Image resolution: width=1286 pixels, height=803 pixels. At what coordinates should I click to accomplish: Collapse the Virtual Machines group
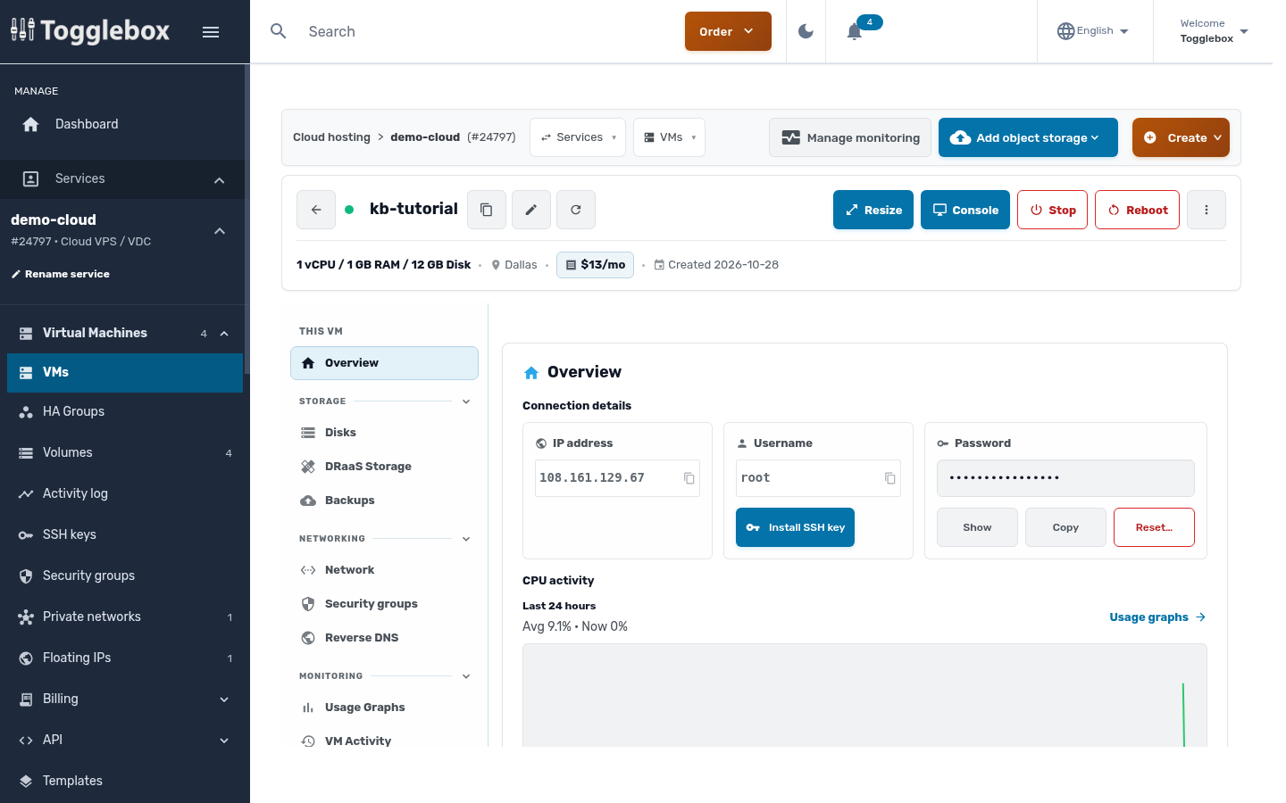click(224, 334)
